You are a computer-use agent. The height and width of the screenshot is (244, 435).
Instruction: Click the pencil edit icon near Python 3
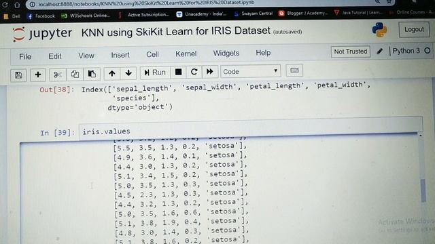click(x=379, y=52)
